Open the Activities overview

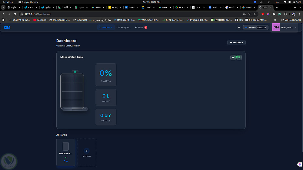click(8, 2)
